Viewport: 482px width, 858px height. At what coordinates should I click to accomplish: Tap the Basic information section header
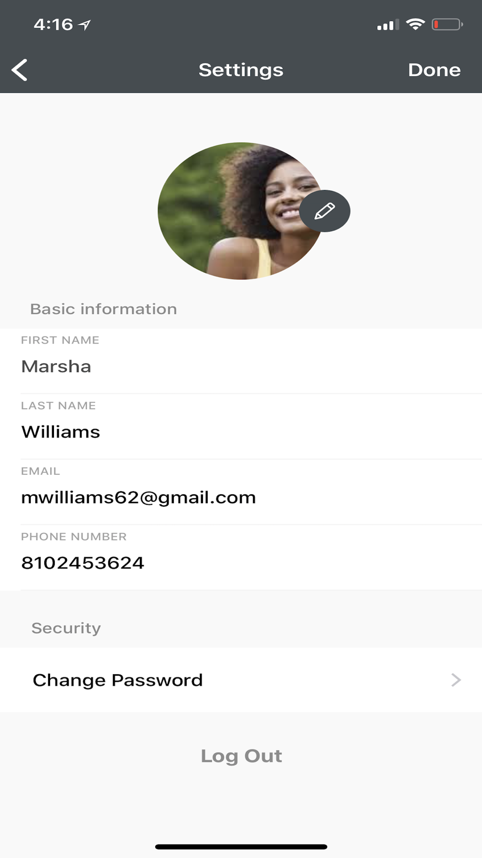click(x=104, y=309)
